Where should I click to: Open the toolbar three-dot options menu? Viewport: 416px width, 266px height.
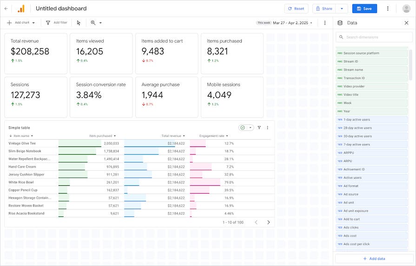pyautogui.click(x=325, y=23)
